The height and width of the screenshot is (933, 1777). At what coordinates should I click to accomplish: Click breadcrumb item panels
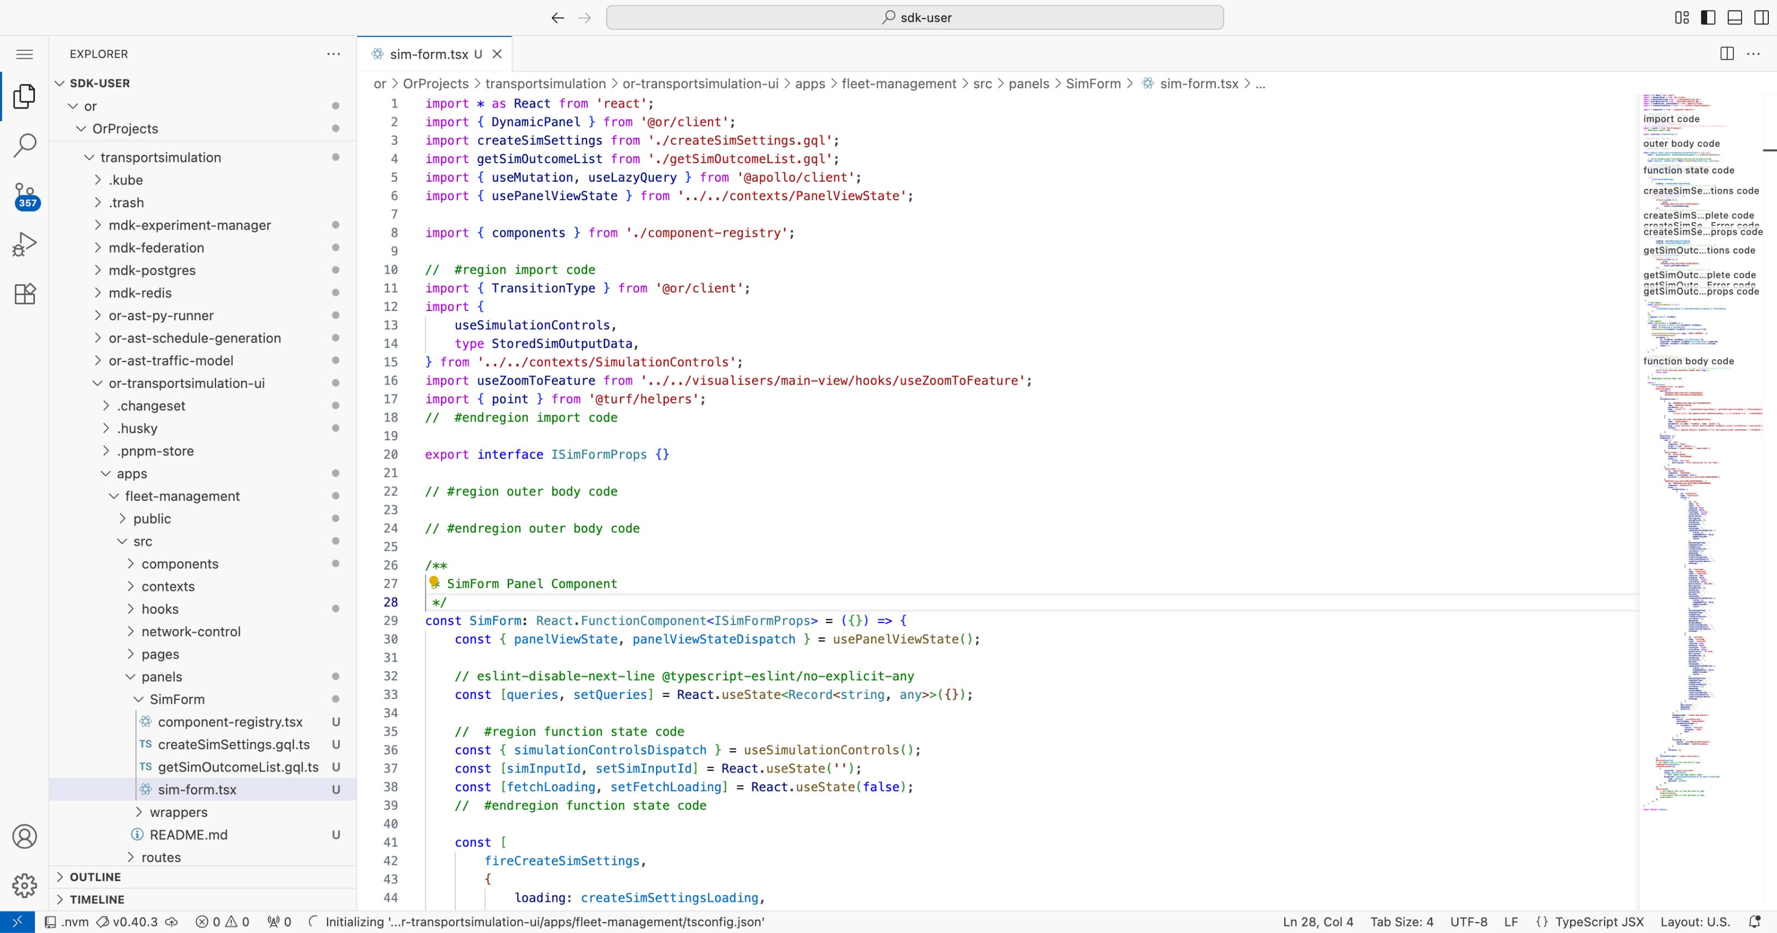[1029, 83]
